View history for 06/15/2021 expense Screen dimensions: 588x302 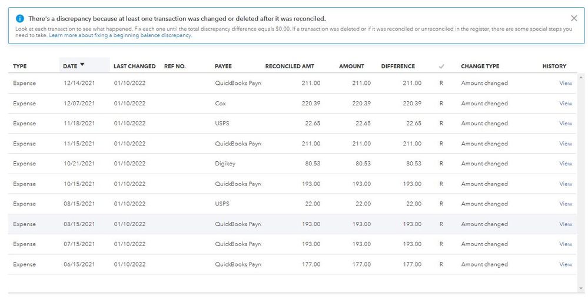565,264
